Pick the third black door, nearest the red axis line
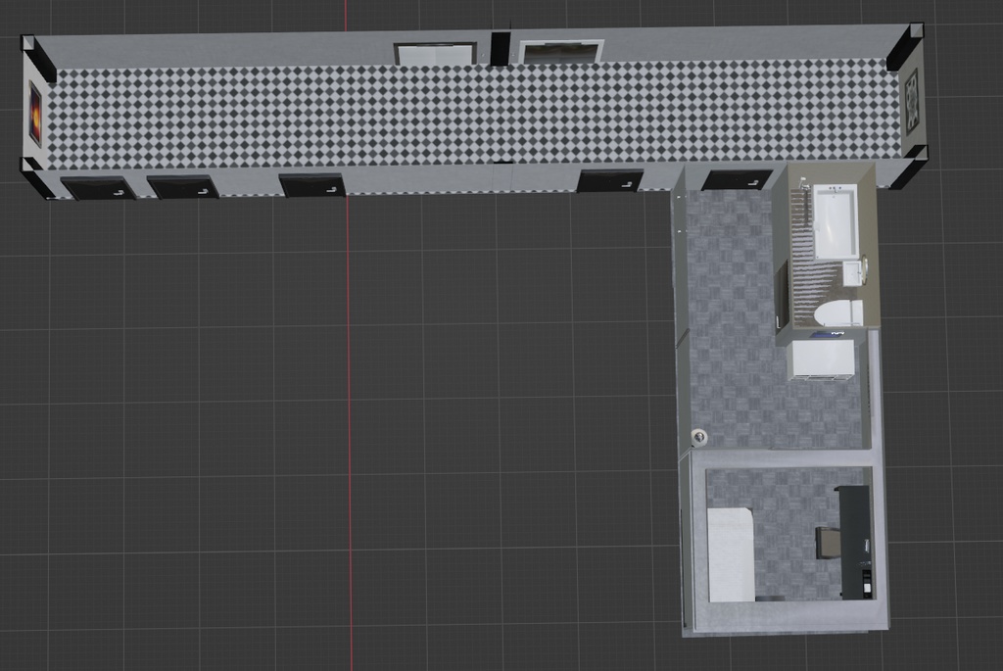Image resolution: width=1003 pixels, height=671 pixels. click(x=312, y=185)
